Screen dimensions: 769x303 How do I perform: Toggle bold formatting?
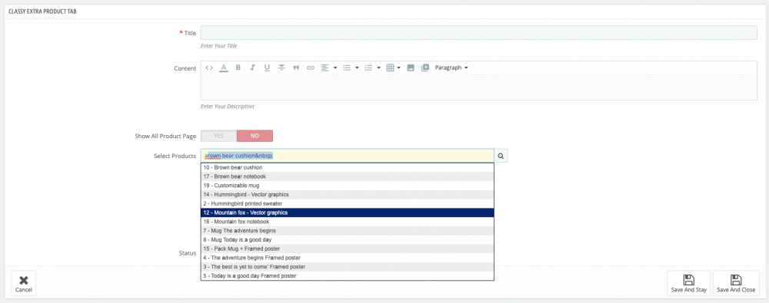238,68
